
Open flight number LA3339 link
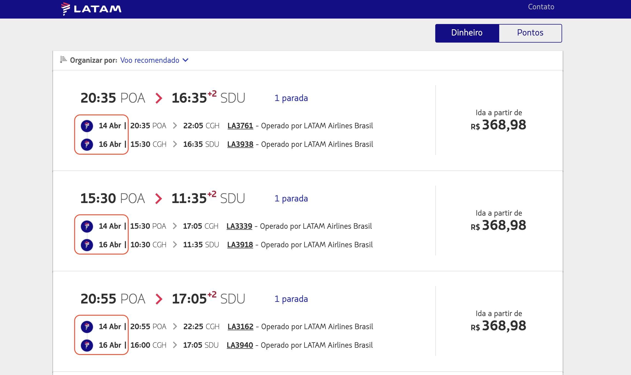pyautogui.click(x=239, y=226)
